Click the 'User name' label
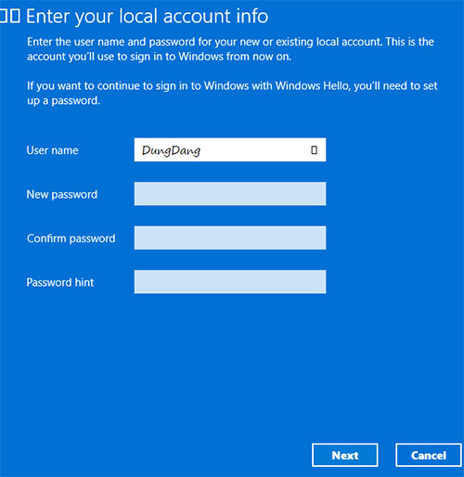The height and width of the screenshot is (477, 464). [52, 150]
